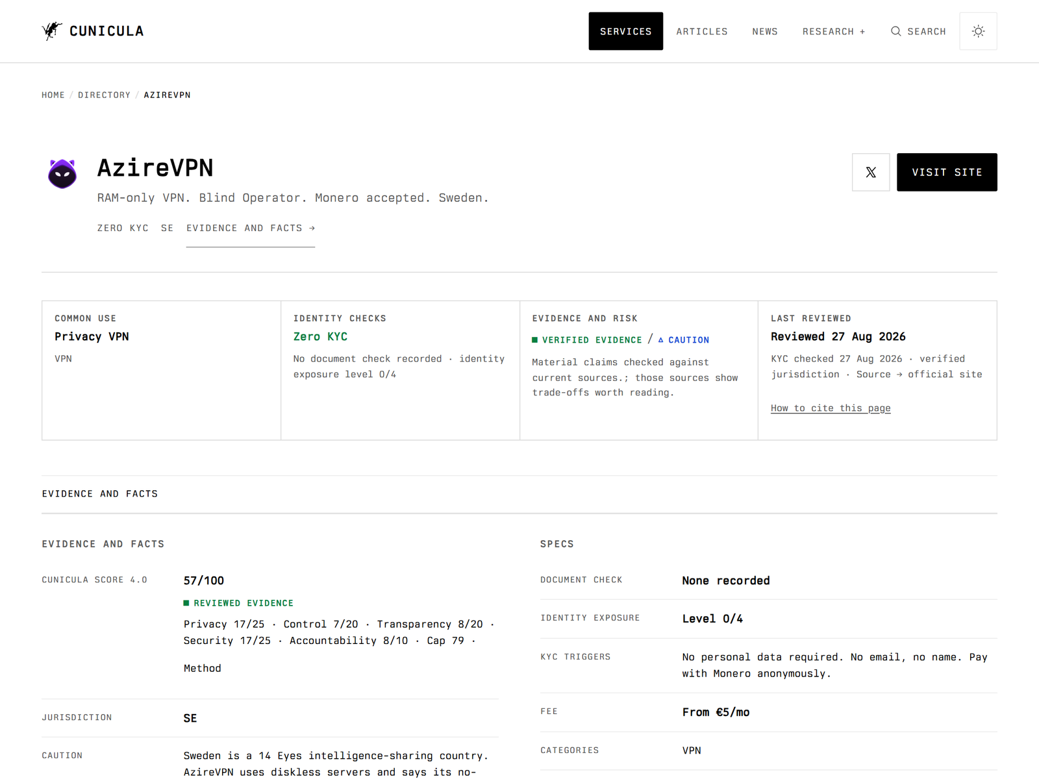Select the From €5/mo fee value
This screenshot has height=779, width=1039.
[716, 712]
